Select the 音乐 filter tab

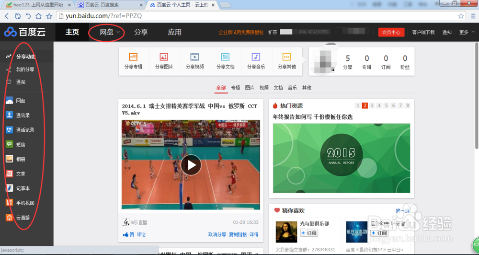(x=292, y=88)
